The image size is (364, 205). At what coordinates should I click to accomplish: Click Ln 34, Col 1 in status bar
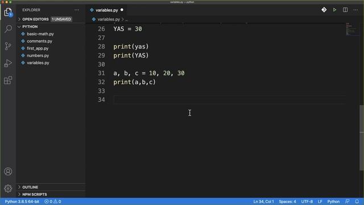(x=263, y=202)
